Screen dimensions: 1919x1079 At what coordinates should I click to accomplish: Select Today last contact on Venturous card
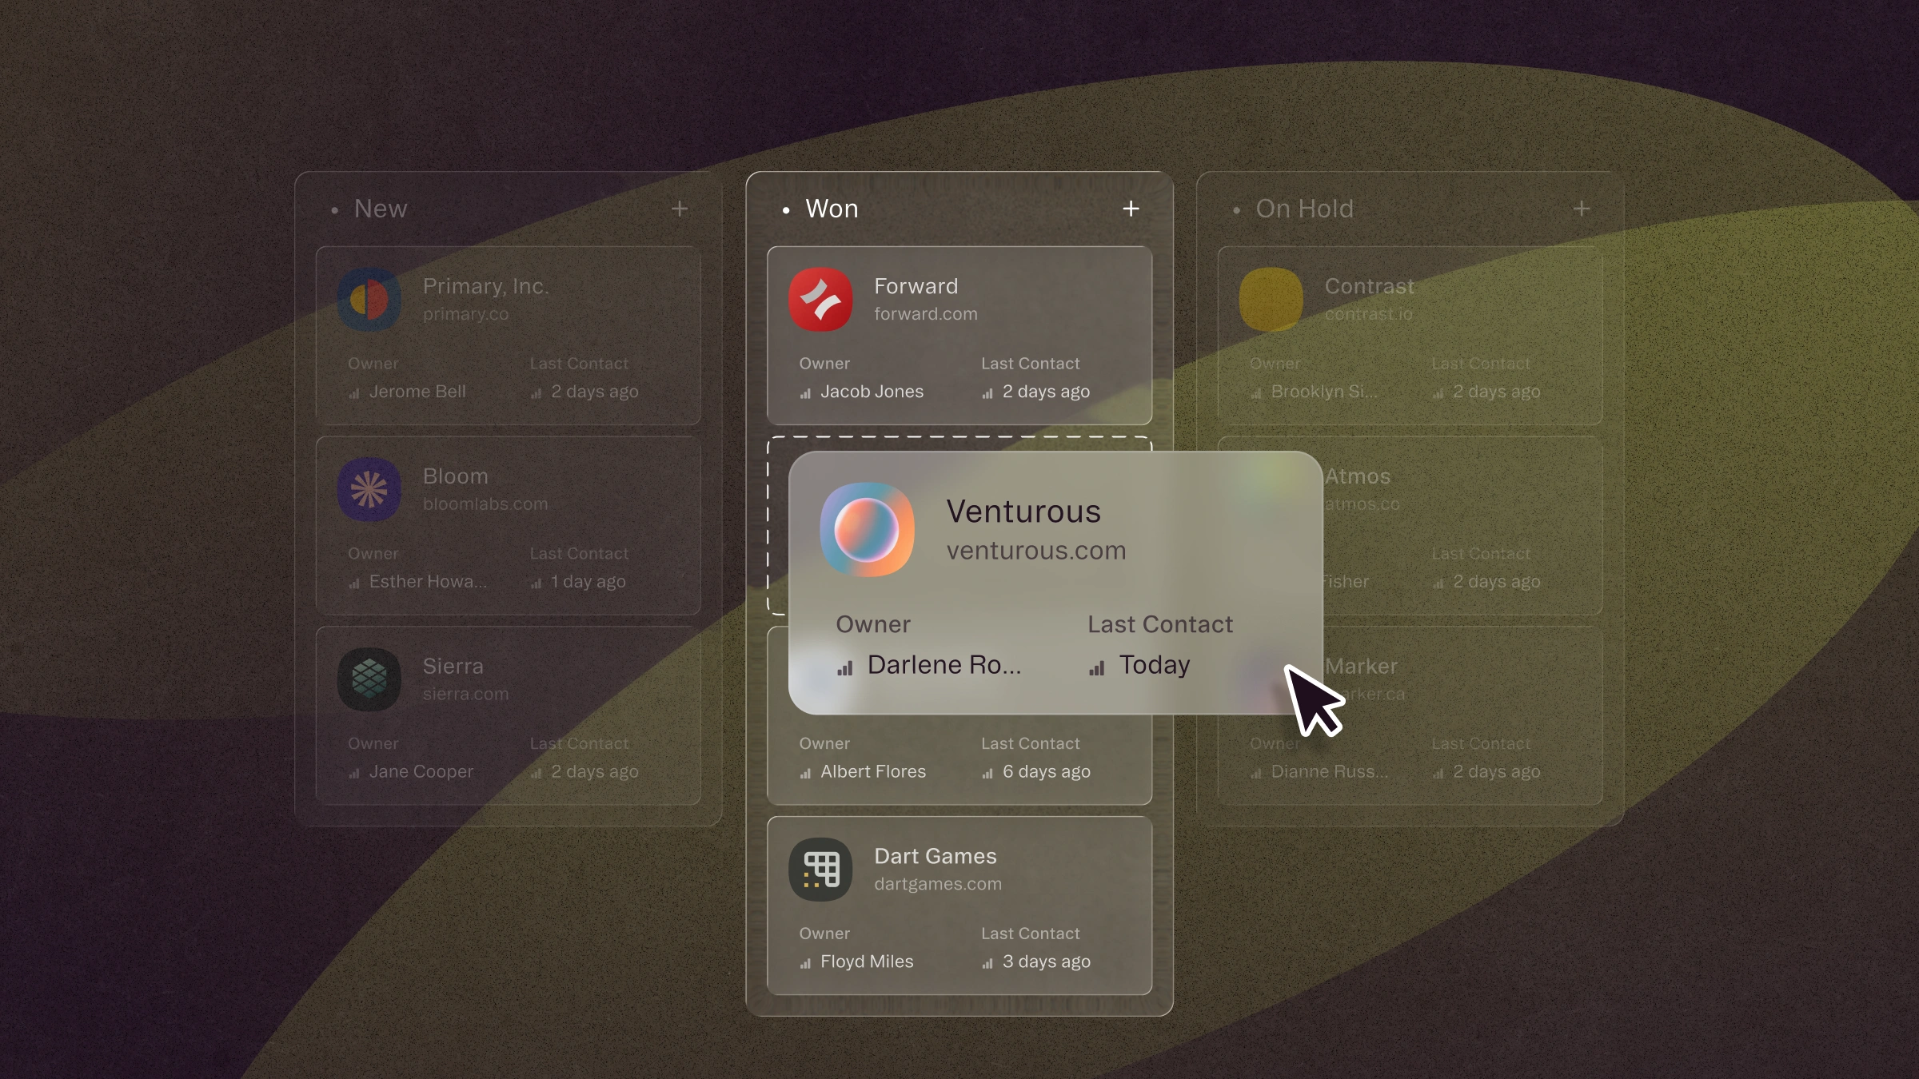pyautogui.click(x=1155, y=665)
